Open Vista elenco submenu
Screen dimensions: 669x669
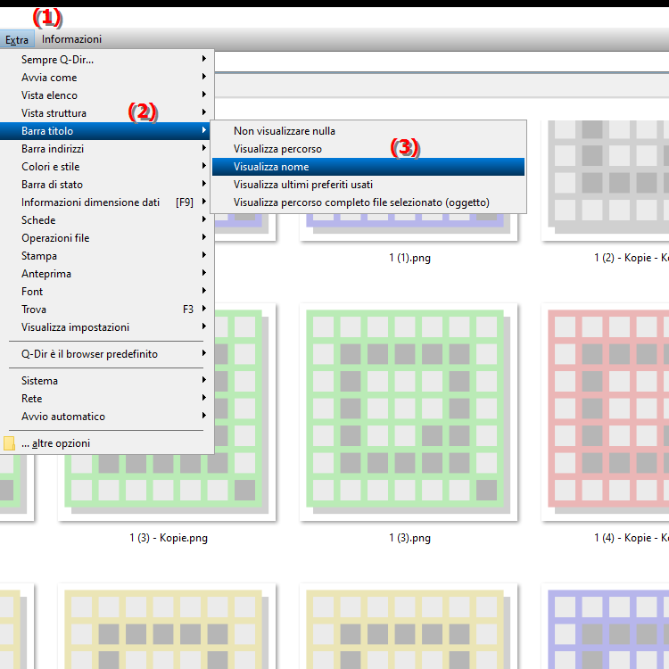click(107, 95)
